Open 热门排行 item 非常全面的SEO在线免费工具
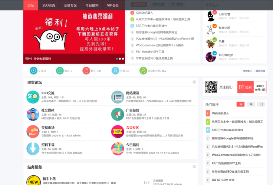 [x=230, y=172]
